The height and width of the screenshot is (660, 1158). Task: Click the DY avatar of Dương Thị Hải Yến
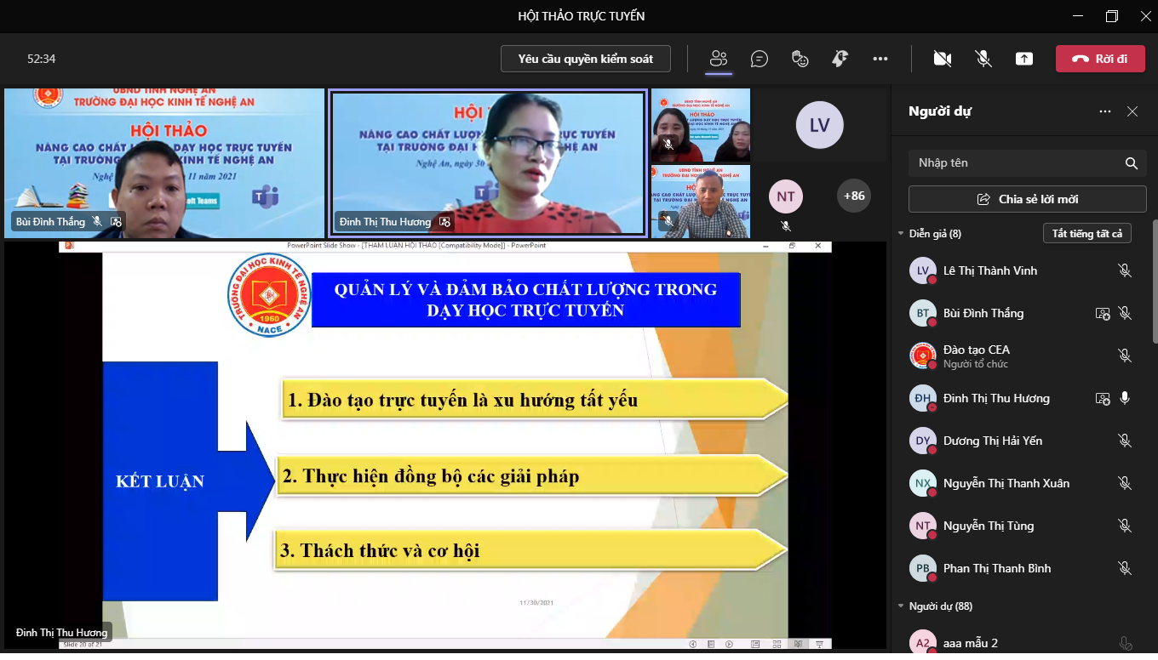[923, 441]
